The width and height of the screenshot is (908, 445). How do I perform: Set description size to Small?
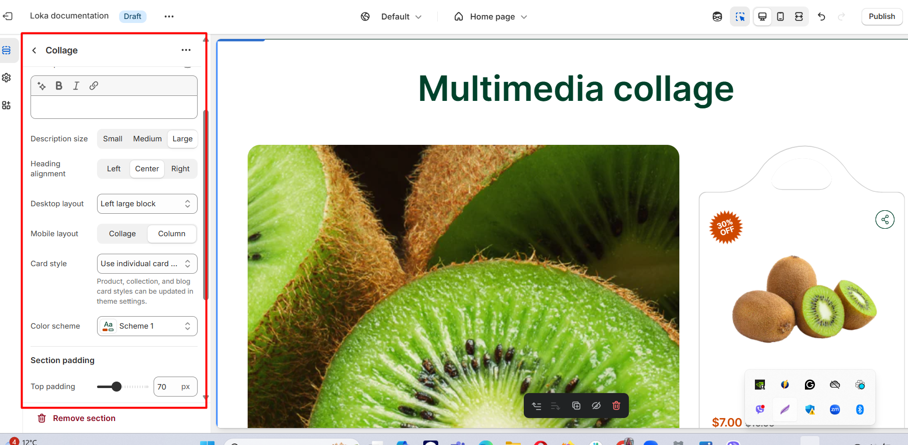pos(113,139)
